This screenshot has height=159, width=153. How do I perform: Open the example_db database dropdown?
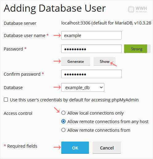(83, 87)
